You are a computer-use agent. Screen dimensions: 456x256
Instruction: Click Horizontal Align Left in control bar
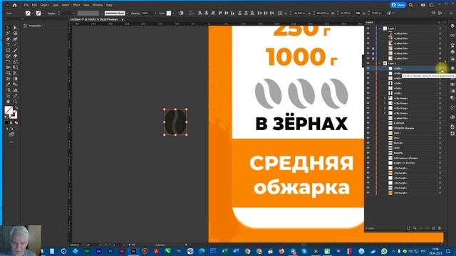pyautogui.click(x=200, y=13)
